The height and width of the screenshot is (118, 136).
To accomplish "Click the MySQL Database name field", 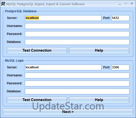I will (77, 92).
